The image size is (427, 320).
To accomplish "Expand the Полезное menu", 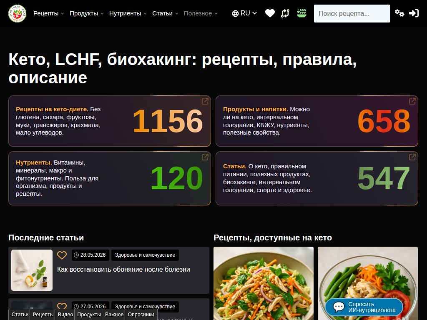I will coord(201,13).
